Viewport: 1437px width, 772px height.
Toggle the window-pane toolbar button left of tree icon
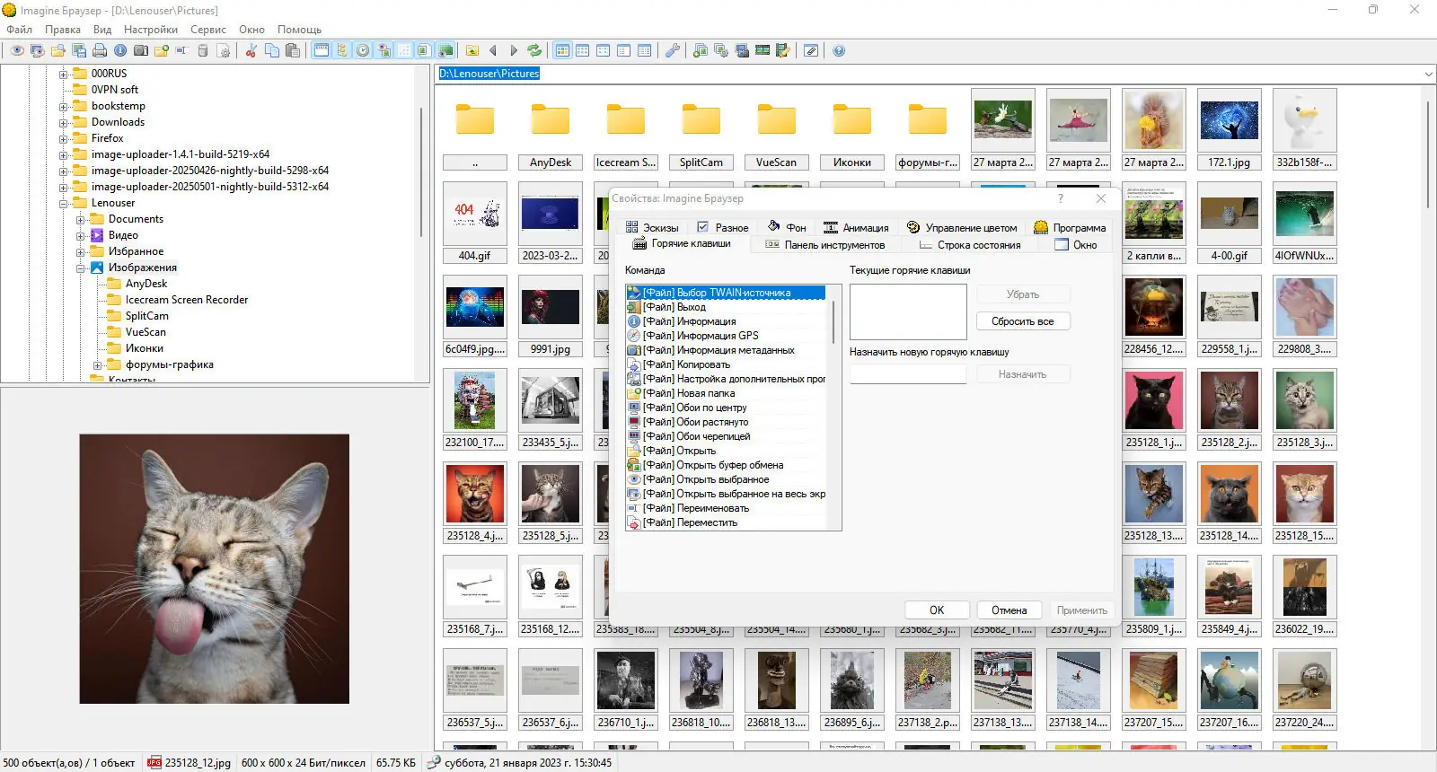click(x=322, y=50)
